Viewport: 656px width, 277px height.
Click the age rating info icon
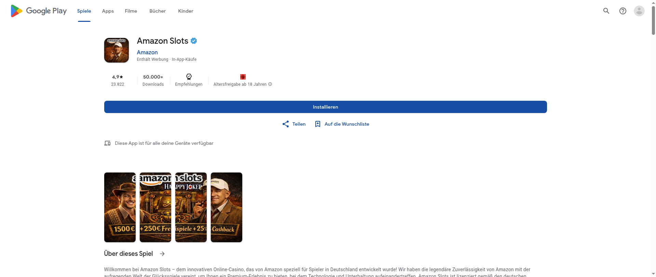(x=270, y=84)
